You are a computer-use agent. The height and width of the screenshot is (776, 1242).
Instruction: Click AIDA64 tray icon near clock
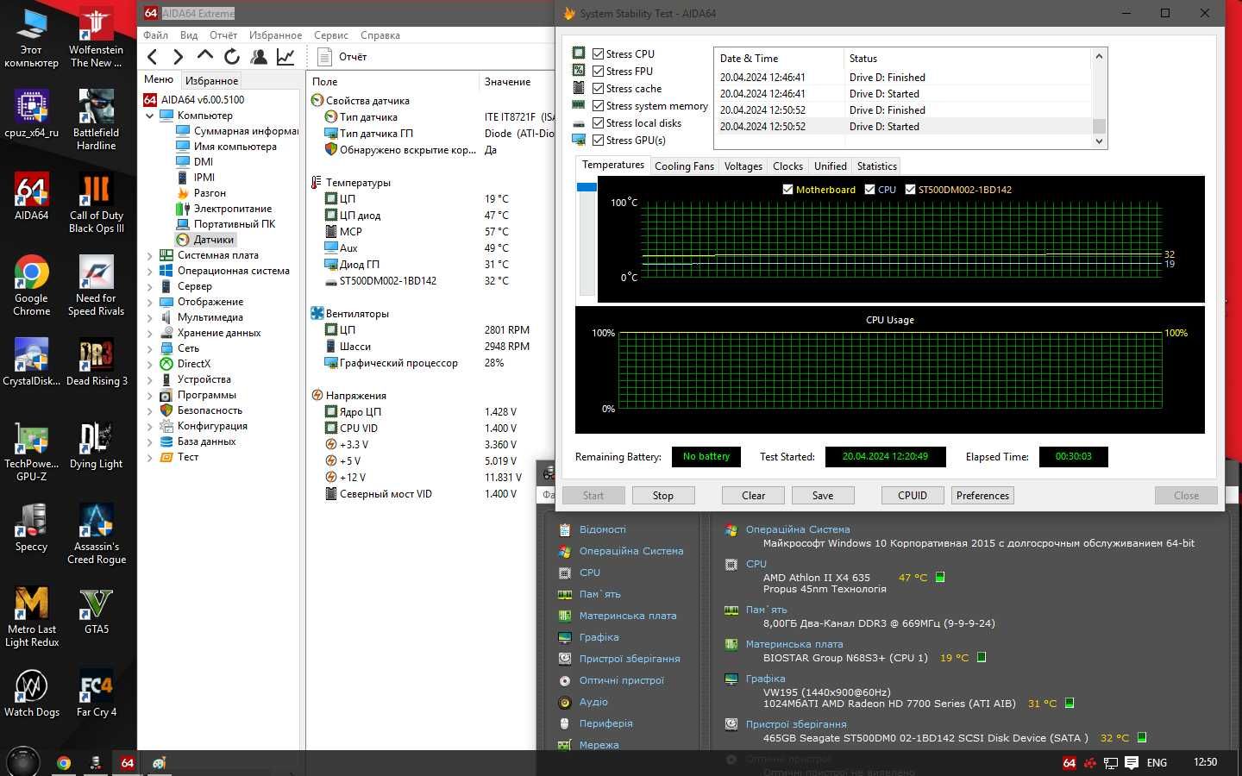coord(1069,763)
